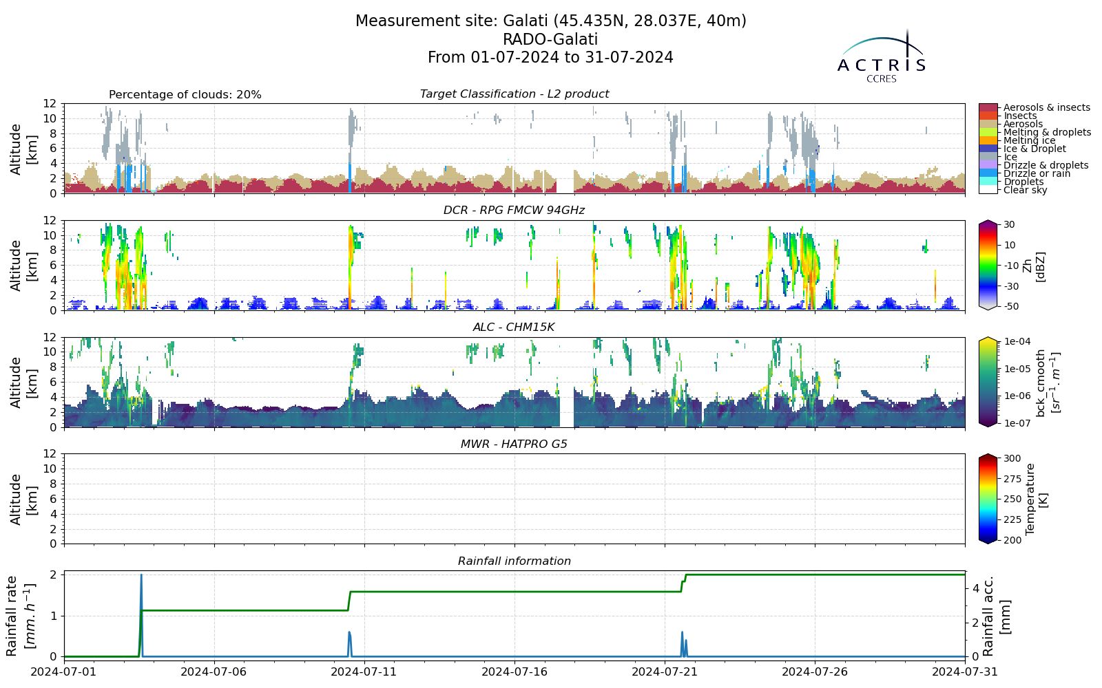
Task: Click the ACTRIS CCRES logo
Action: coord(882,56)
